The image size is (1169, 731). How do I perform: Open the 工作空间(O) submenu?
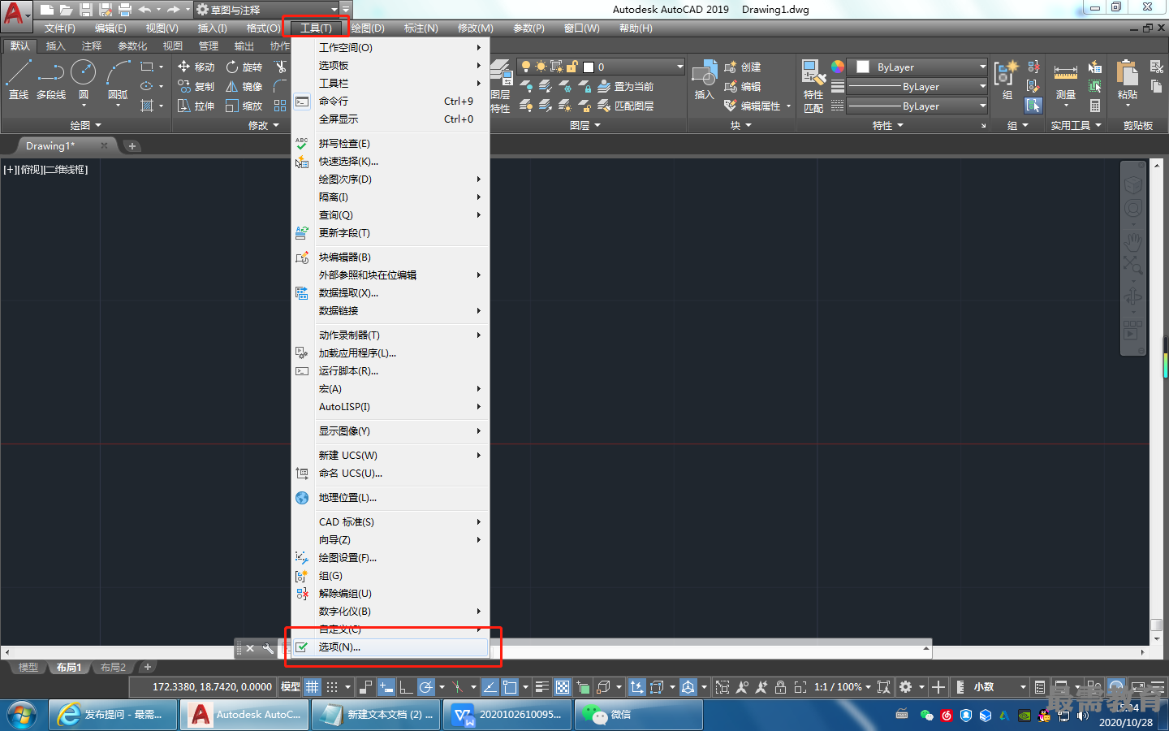point(391,48)
